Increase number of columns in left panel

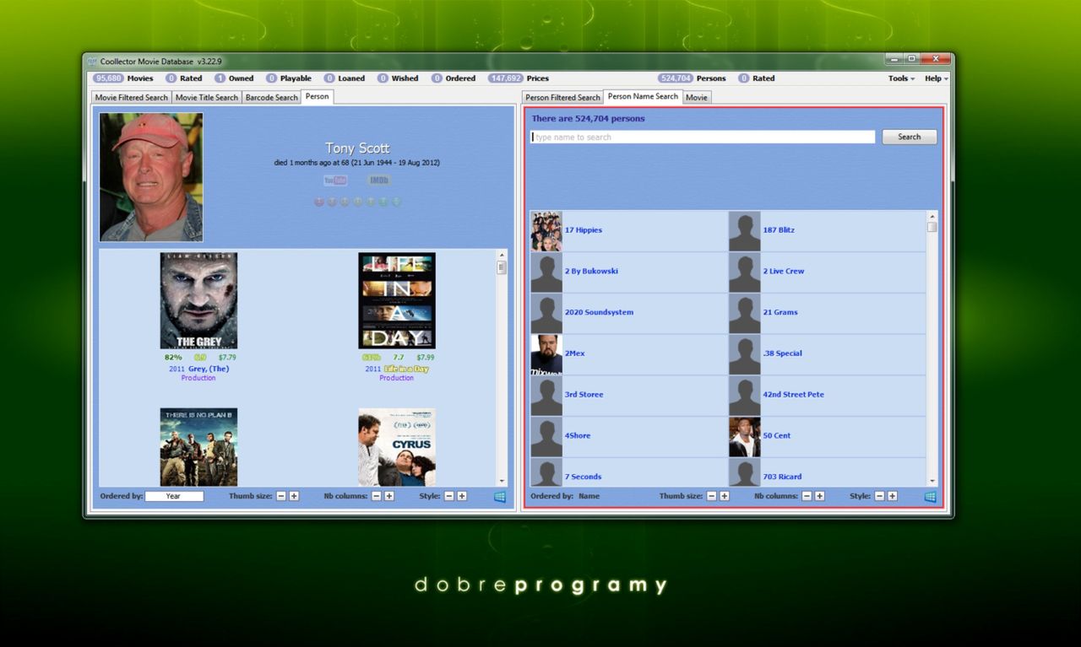click(x=389, y=496)
